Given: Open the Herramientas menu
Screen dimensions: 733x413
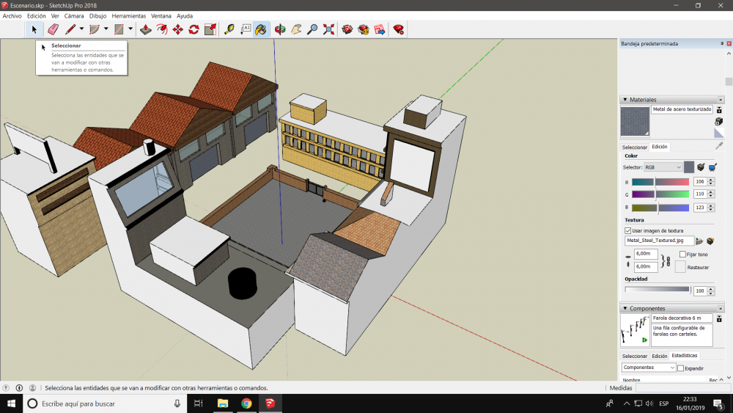Looking at the screenshot, I should [x=128, y=15].
